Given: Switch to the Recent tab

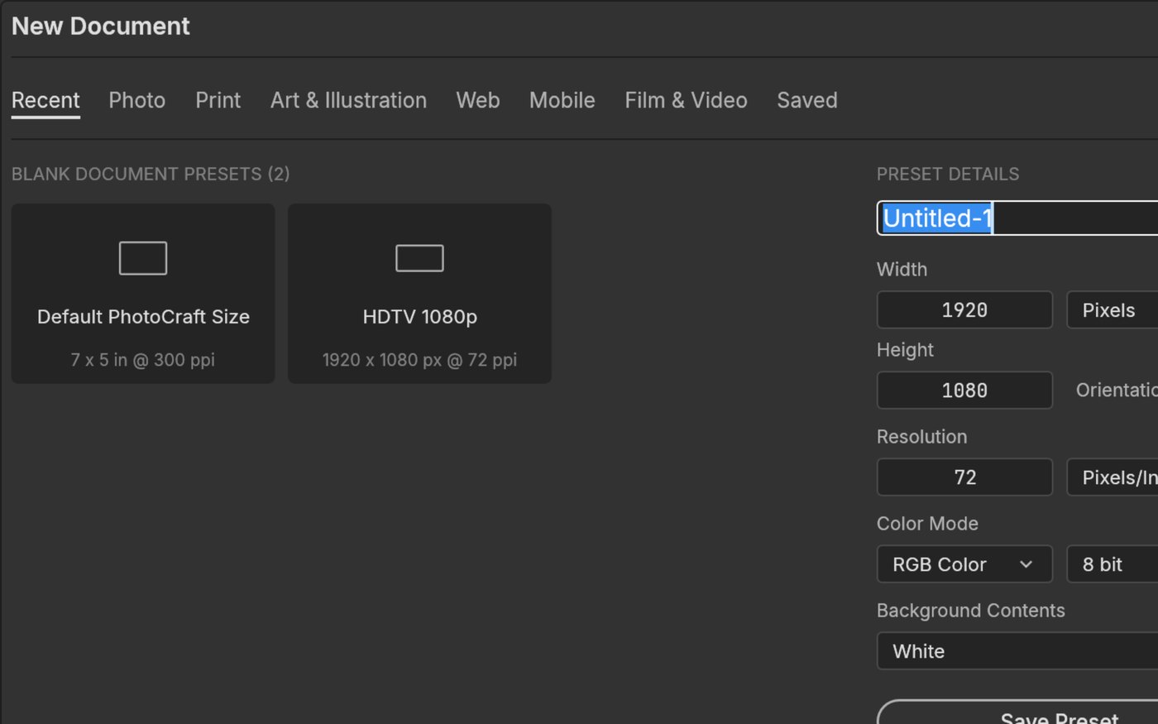Looking at the screenshot, I should [x=45, y=100].
